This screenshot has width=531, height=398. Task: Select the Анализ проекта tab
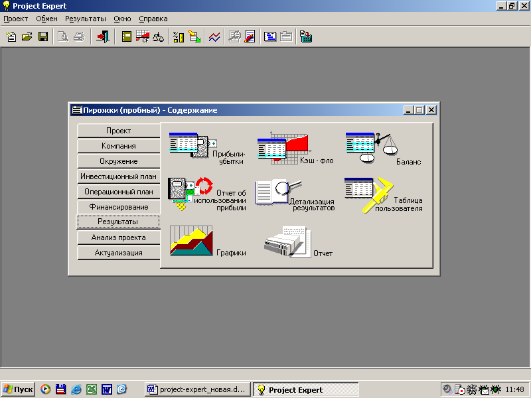coord(119,237)
